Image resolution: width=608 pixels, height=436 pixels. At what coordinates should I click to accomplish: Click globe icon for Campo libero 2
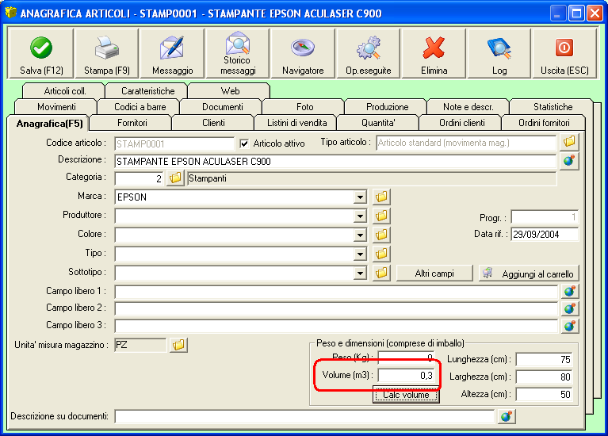click(x=570, y=309)
